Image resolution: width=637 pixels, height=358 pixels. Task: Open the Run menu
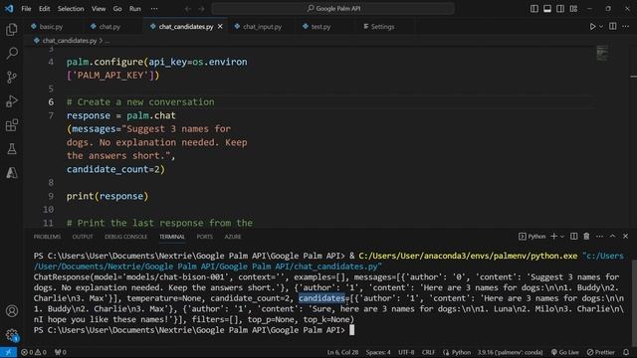135,9
